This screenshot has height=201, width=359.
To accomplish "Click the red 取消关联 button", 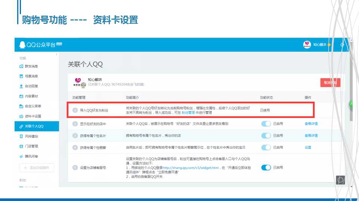I will click(330, 83).
